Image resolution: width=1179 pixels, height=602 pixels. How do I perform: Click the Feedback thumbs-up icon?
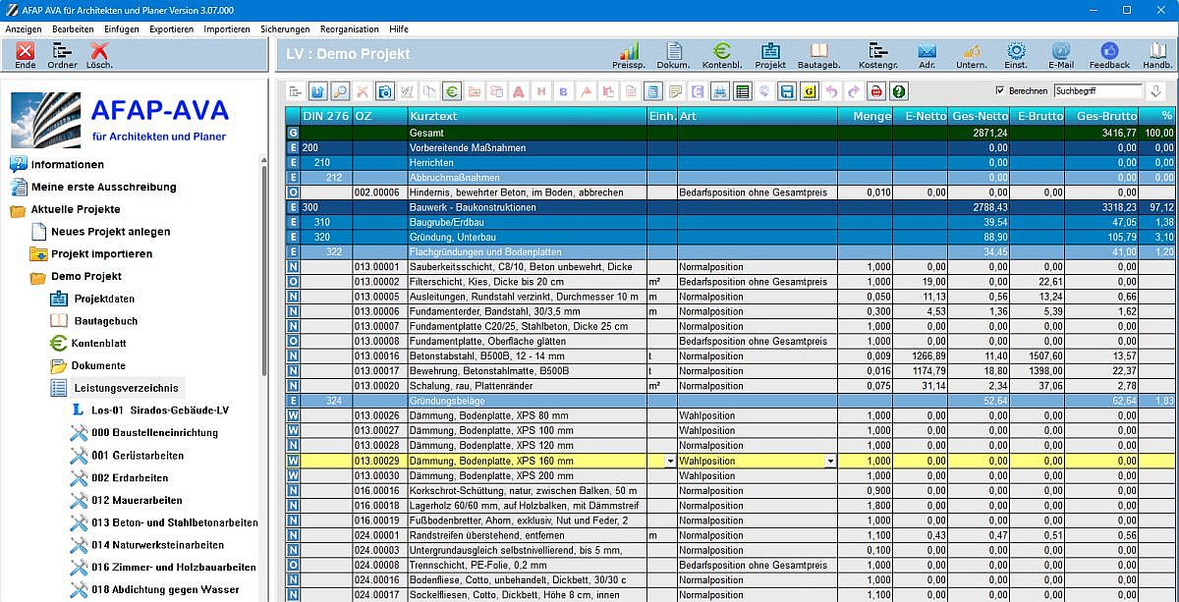click(1109, 55)
